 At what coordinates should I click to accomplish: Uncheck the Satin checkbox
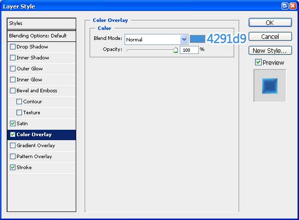[x=12, y=124]
